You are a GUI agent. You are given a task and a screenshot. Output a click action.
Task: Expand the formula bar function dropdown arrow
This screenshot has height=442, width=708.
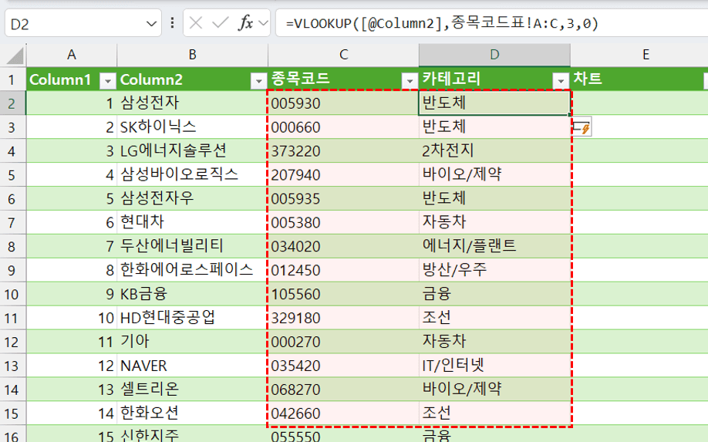tap(263, 22)
